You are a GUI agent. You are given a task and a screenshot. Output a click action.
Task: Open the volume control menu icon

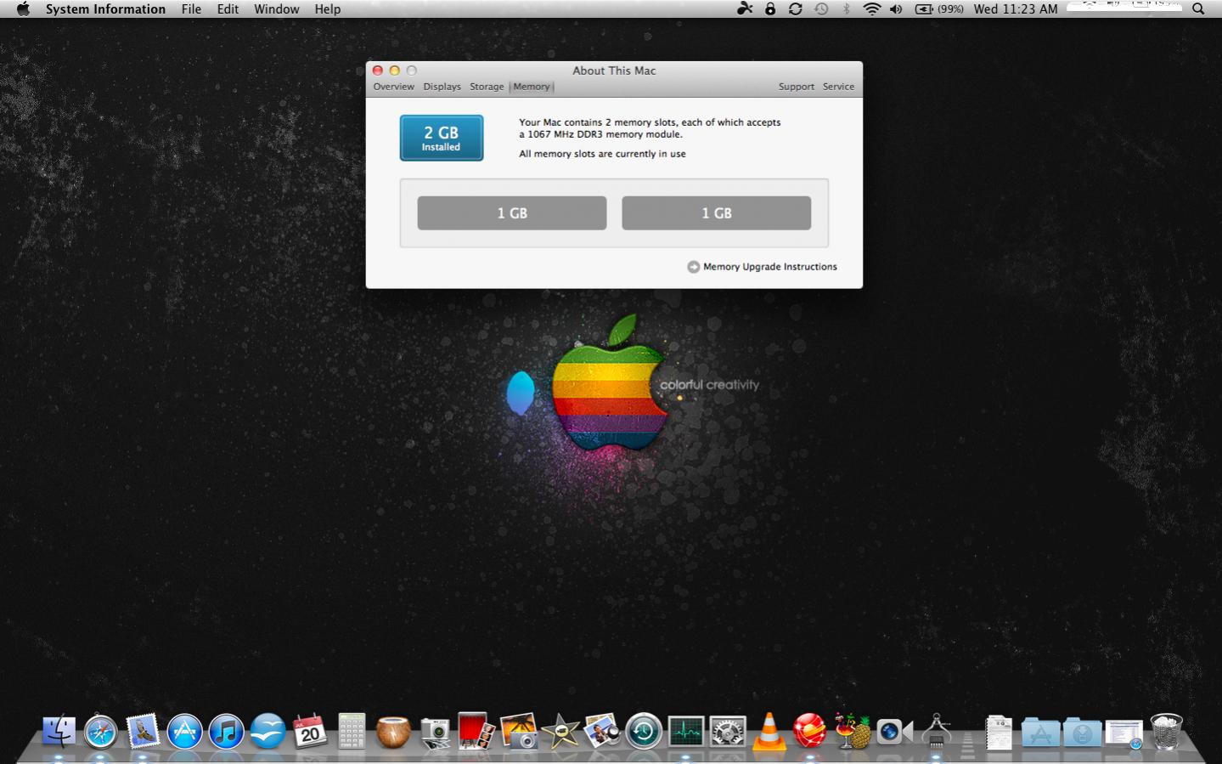pos(896,8)
